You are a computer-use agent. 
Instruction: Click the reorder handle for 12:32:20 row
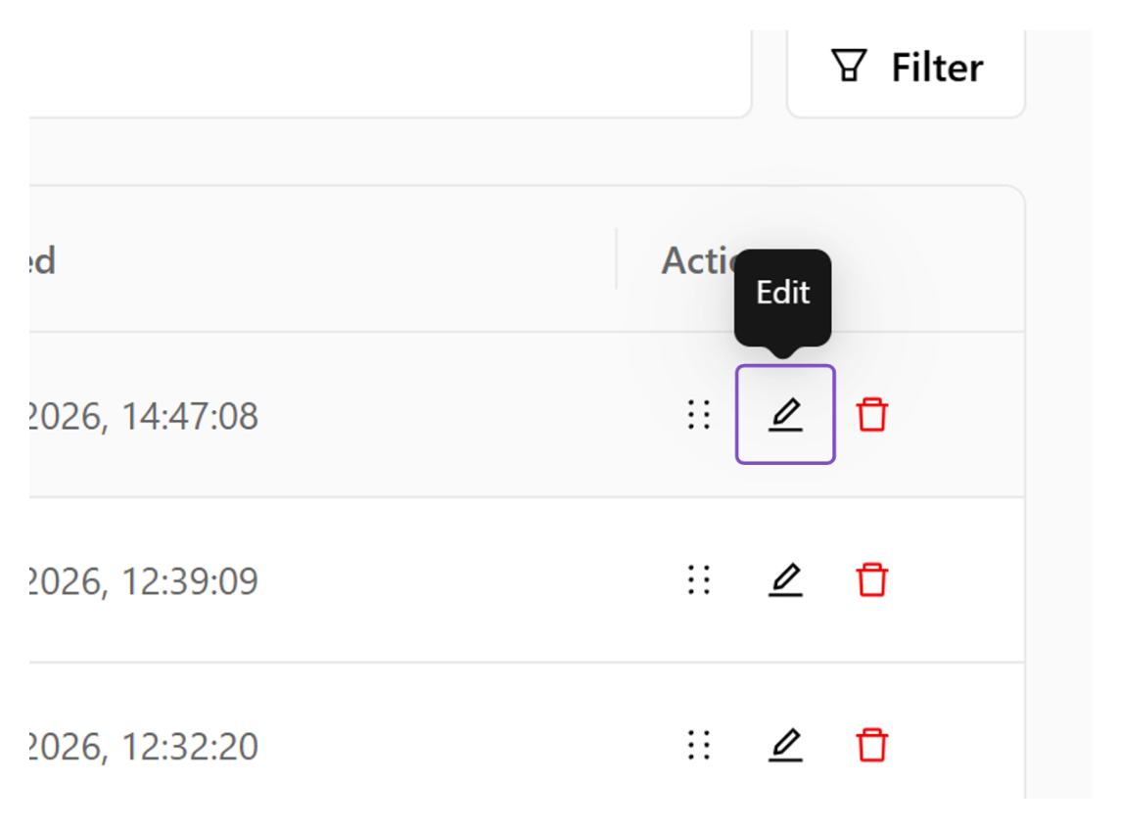[698, 746]
